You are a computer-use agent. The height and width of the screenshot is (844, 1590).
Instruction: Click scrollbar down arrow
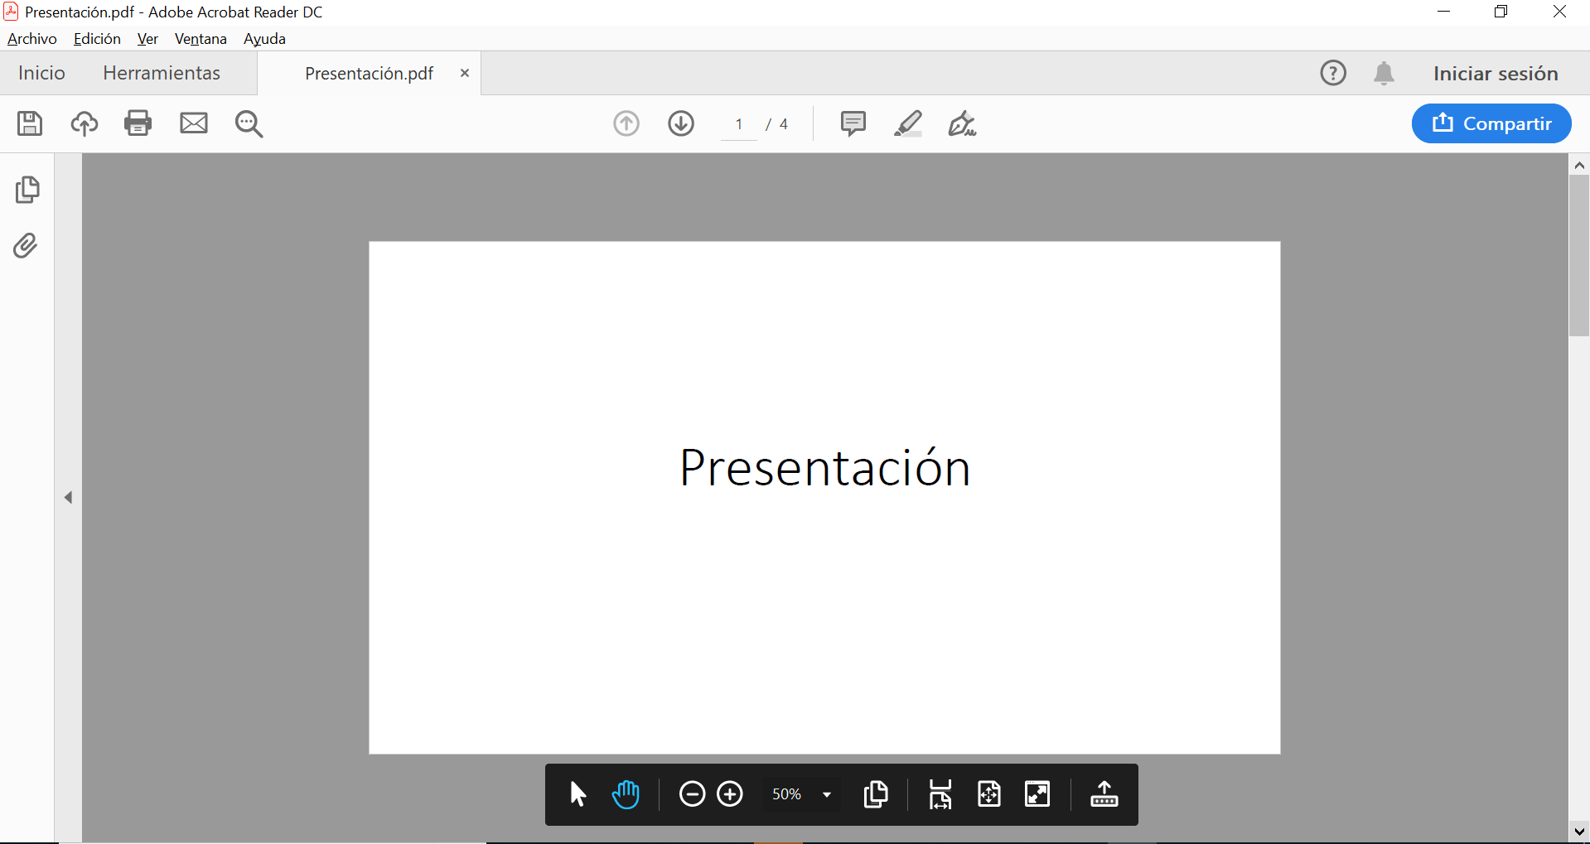[x=1579, y=831]
